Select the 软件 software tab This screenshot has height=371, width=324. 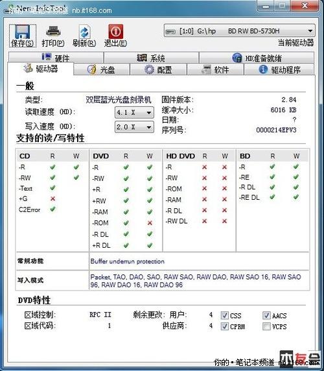[x=215, y=69]
